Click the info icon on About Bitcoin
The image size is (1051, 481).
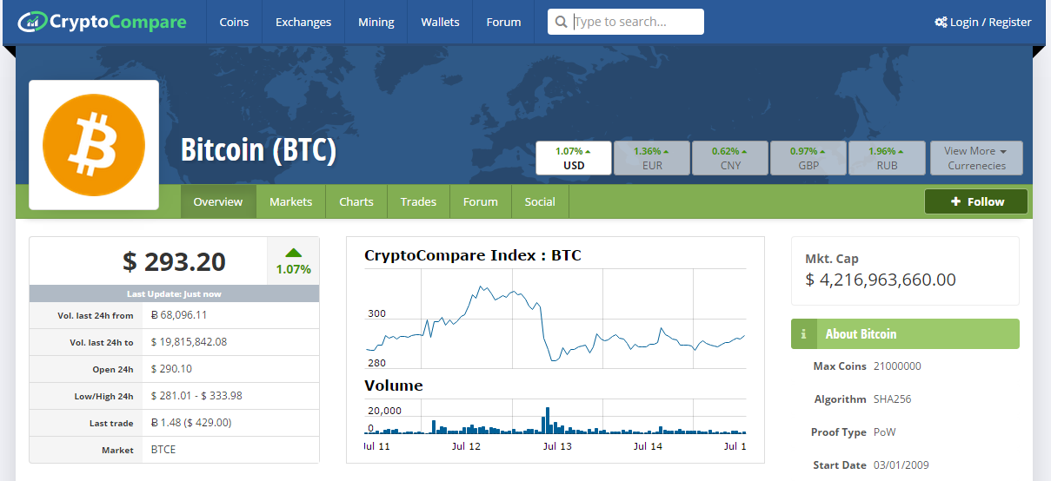tap(803, 333)
